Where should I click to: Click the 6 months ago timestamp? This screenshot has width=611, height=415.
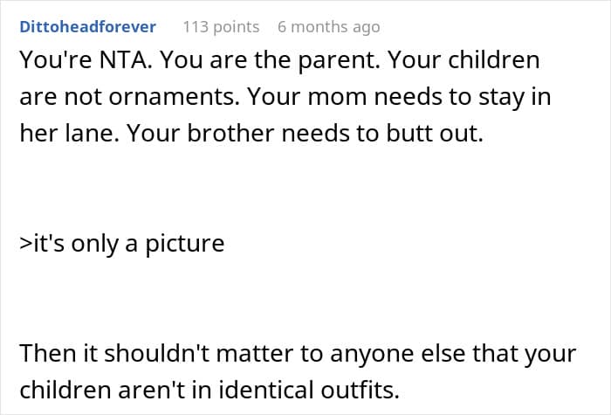(x=328, y=27)
